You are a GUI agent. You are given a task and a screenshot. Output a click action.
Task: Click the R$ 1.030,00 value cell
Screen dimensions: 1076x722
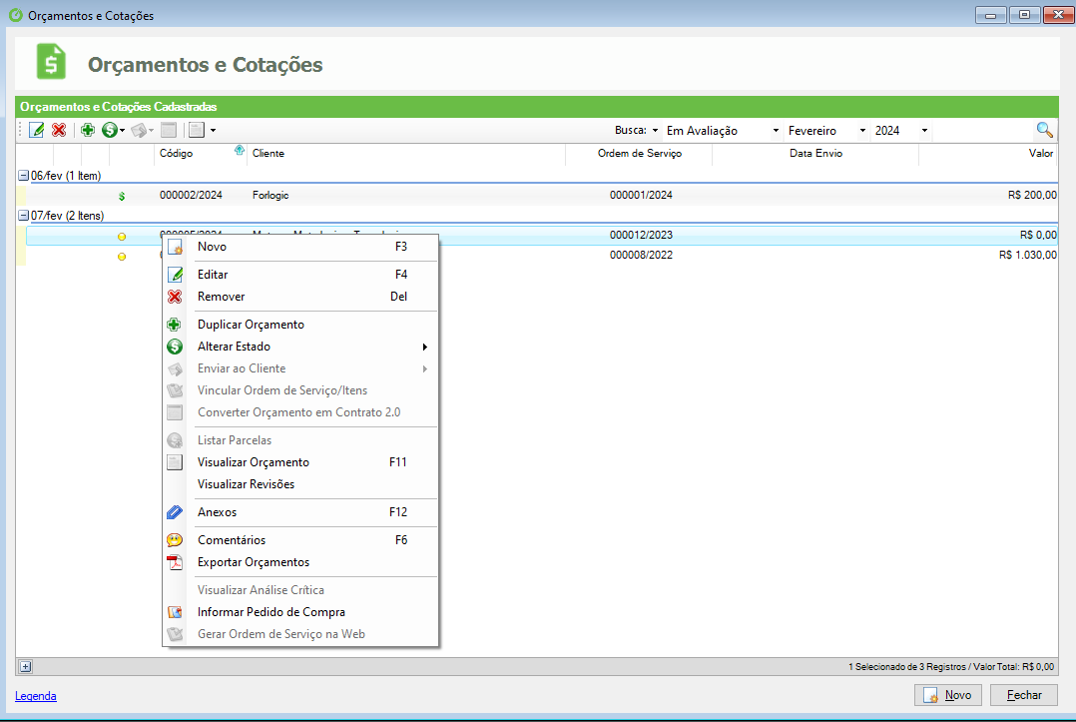tap(1028, 255)
